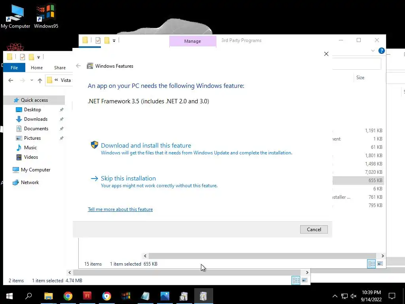
Task: Open Windows95 desktop shortcut
Action: 46,17
